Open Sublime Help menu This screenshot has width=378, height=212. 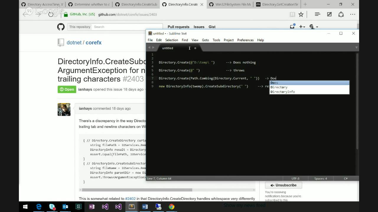(260, 40)
